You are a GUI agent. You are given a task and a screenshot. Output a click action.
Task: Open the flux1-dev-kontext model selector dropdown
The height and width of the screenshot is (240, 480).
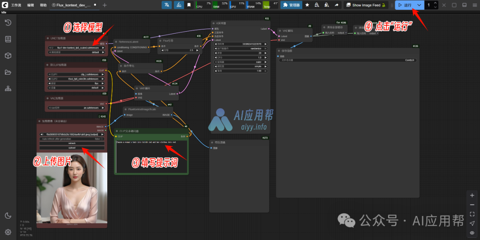tap(76, 48)
